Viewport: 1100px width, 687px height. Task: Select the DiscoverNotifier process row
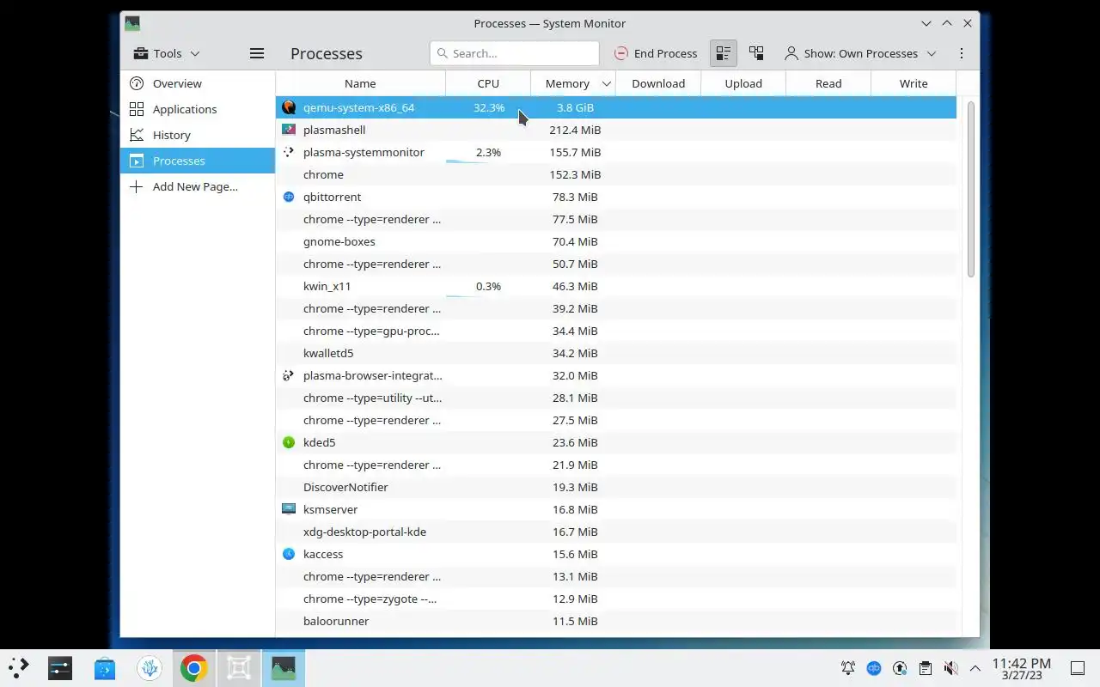[615, 487]
